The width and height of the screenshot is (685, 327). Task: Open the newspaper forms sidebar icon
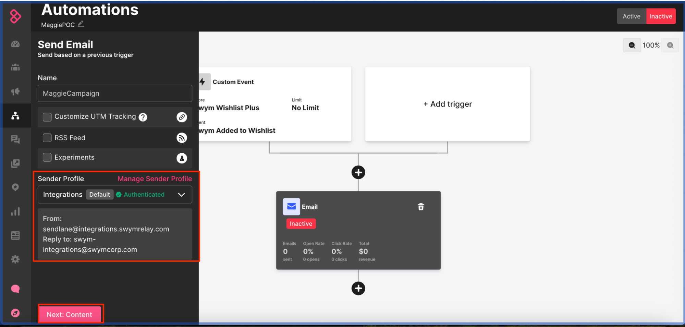pyautogui.click(x=15, y=235)
